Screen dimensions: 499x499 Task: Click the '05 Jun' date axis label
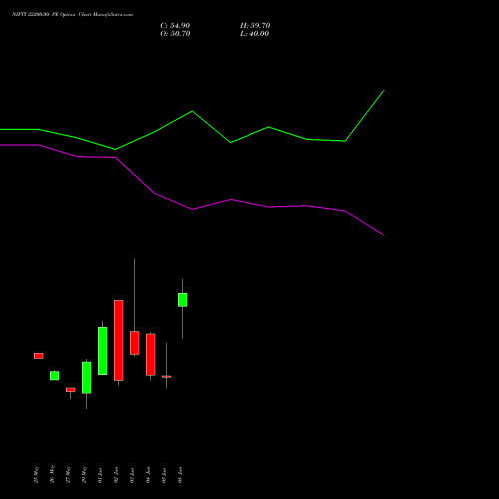pos(164,475)
